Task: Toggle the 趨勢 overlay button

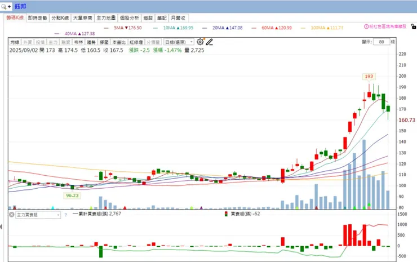Action: click(91, 42)
